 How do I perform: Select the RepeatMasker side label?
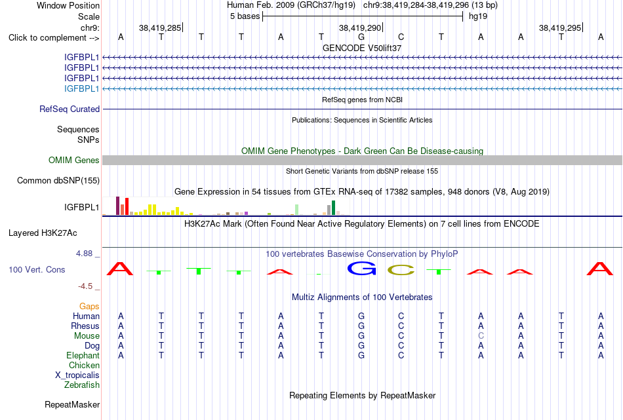coord(72,404)
